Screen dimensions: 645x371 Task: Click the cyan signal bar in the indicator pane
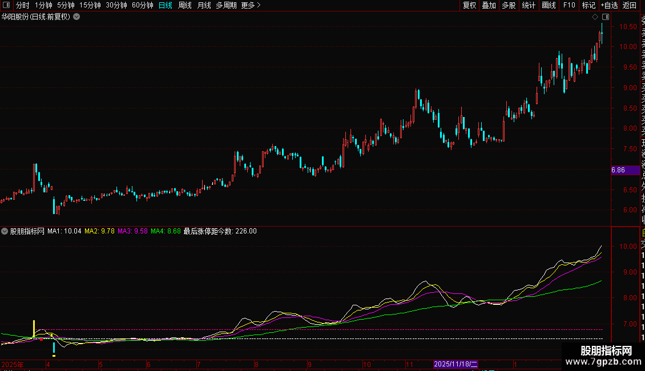pyautogui.click(x=54, y=348)
